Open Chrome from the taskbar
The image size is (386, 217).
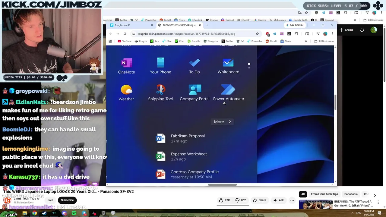click(x=35, y=213)
